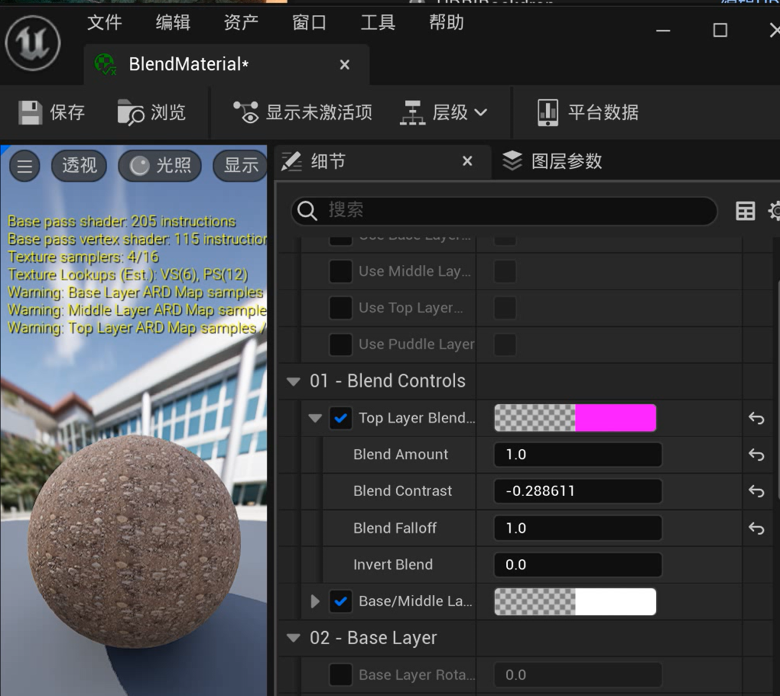Enable the Use Puddle Layer override checkbox
The width and height of the screenshot is (780, 696).
(341, 345)
